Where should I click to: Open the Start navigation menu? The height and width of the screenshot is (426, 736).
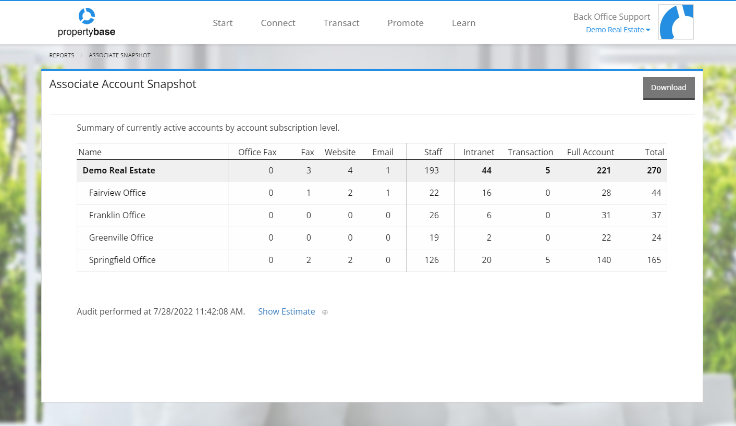click(223, 22)
